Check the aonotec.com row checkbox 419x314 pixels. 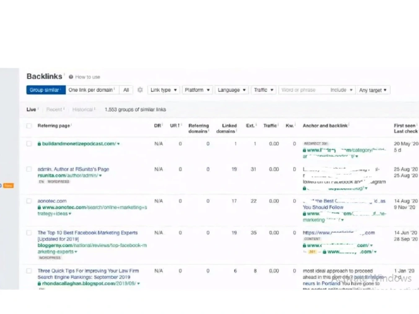29,201
